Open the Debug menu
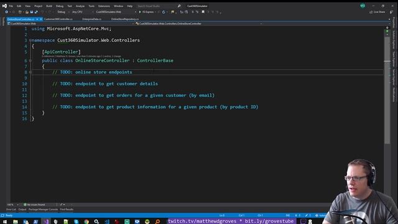 point(60,6)
